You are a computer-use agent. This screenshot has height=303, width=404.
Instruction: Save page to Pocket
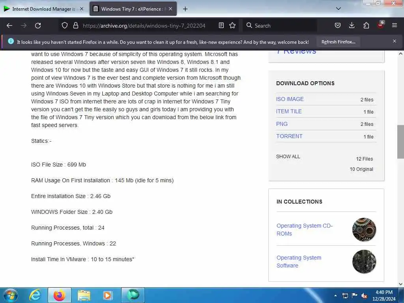pos(338,26)
